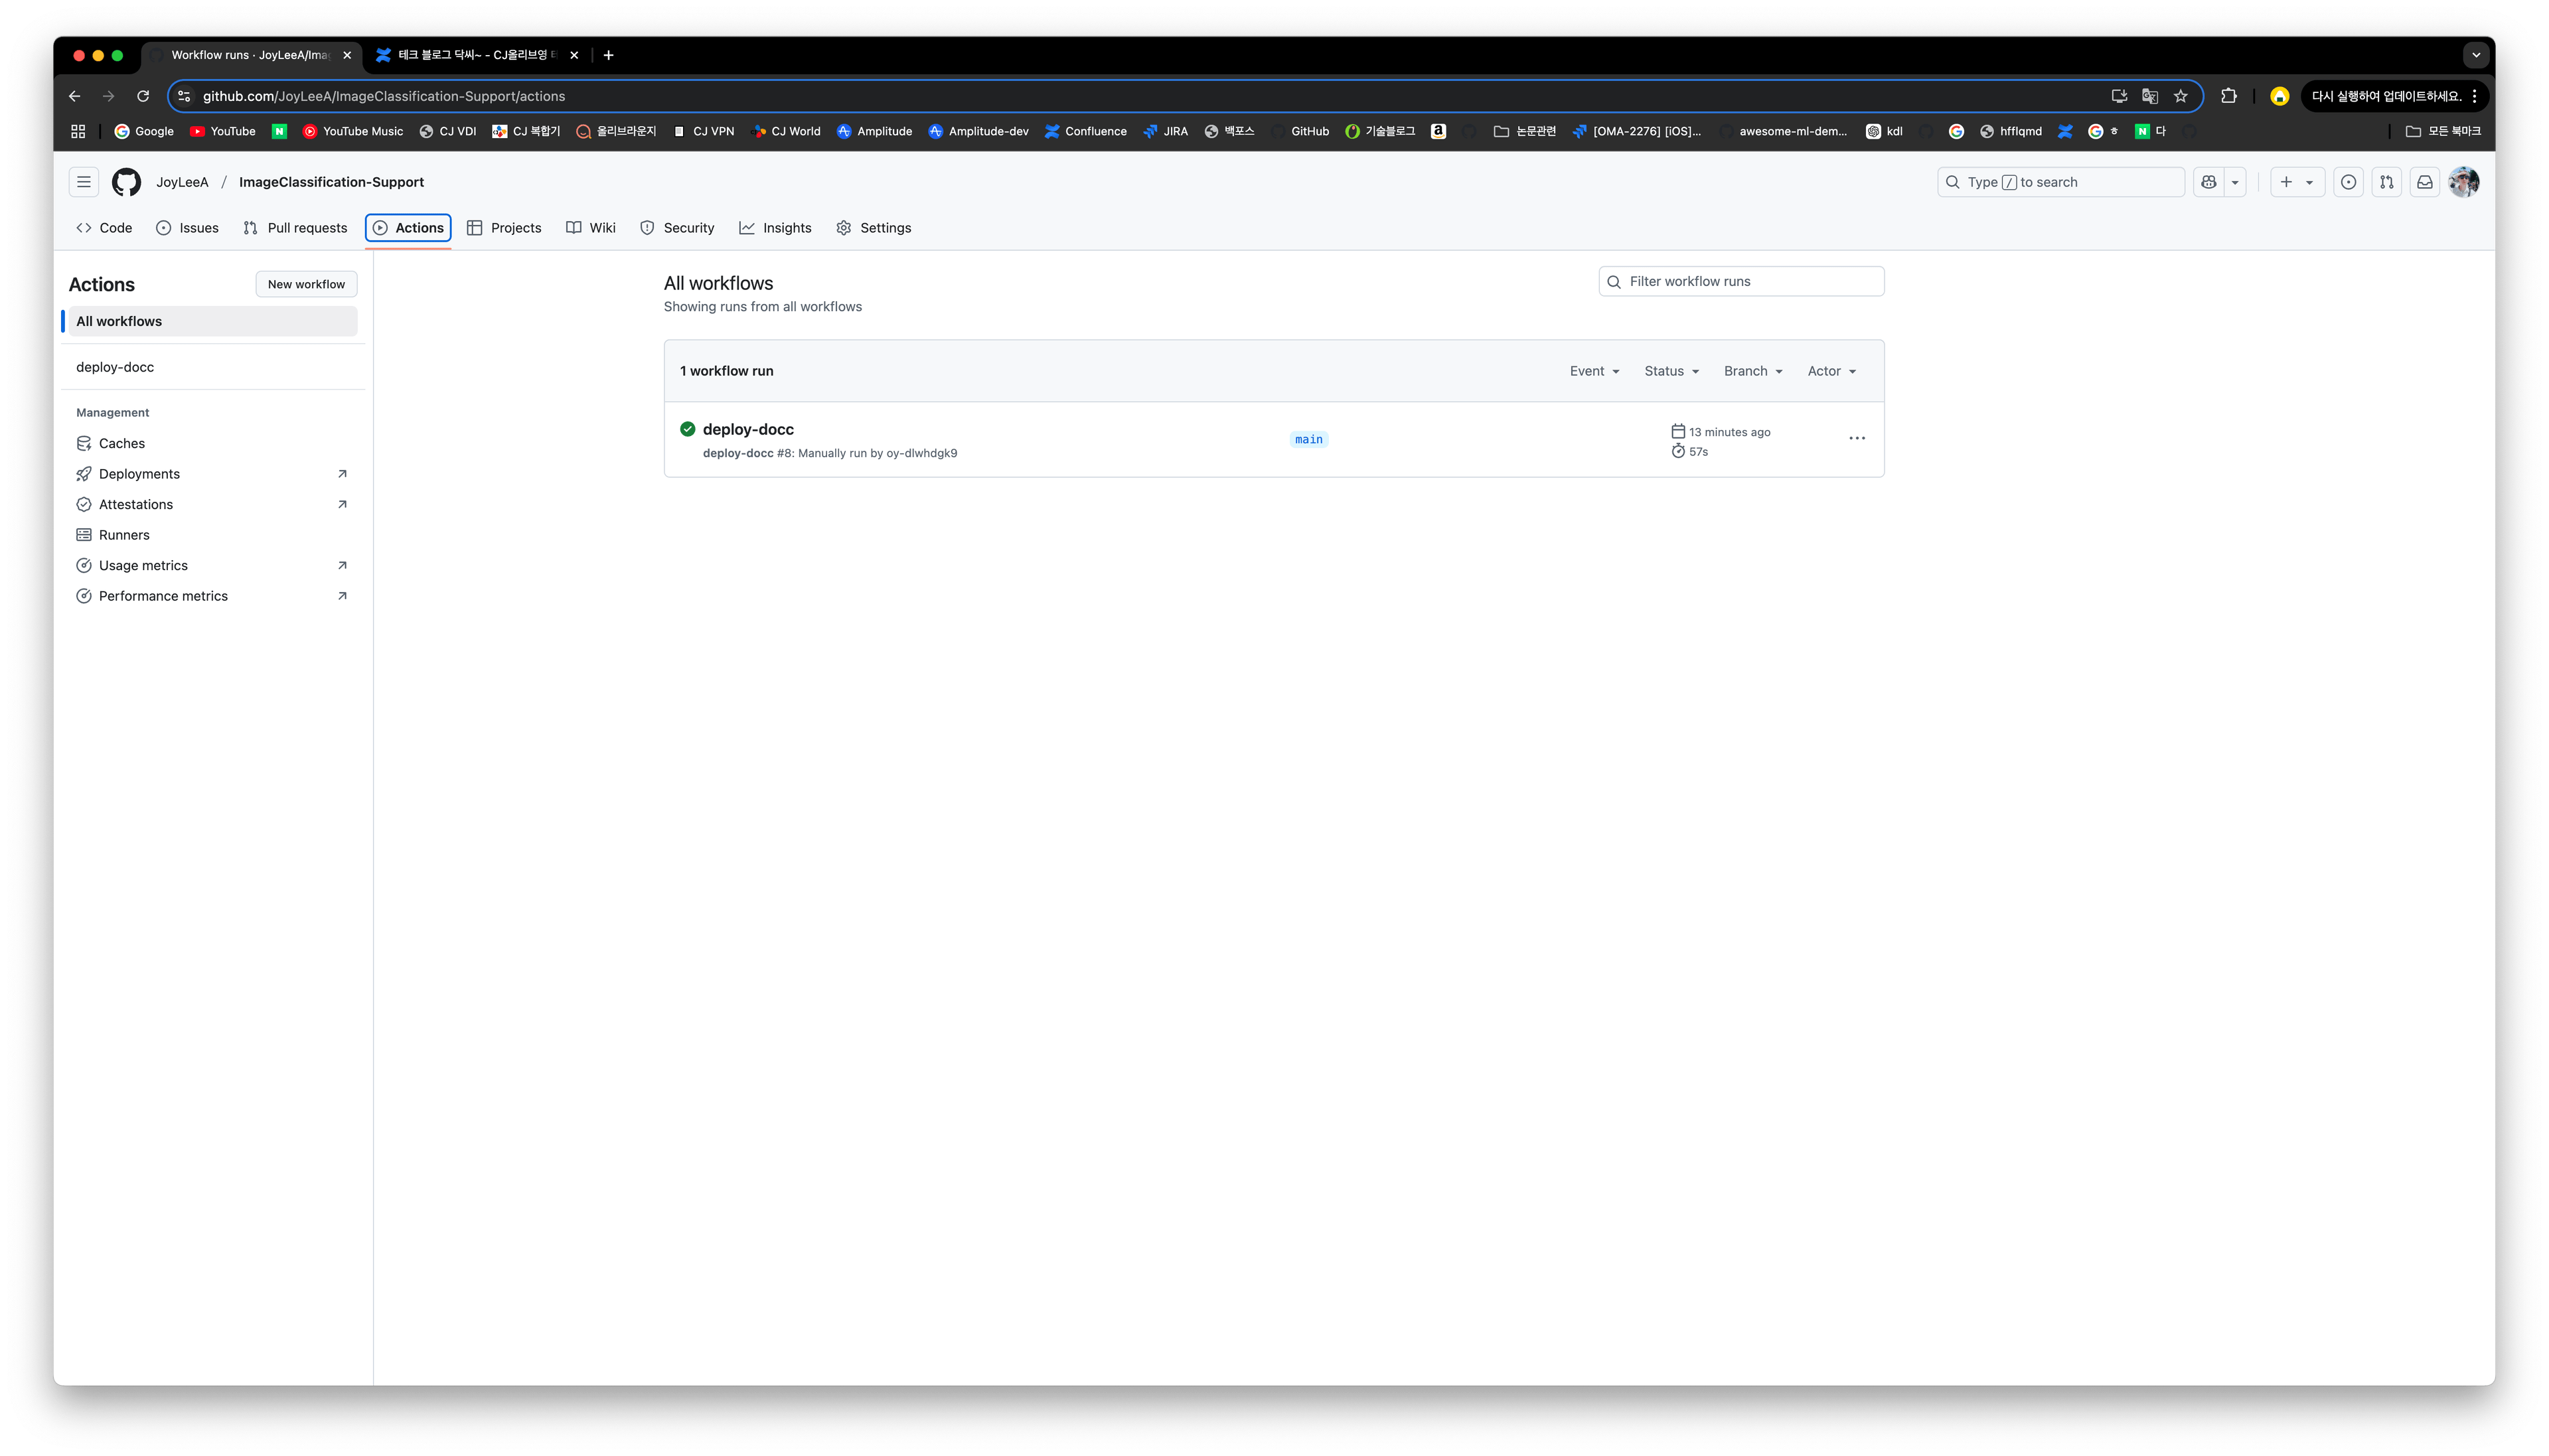The width and height of the screenshot is (2549, 1456).
Task: Select the Actions tab
Action: click(x=408, y=228)
